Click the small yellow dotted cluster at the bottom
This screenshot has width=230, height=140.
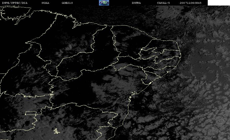tap(56, 131)
